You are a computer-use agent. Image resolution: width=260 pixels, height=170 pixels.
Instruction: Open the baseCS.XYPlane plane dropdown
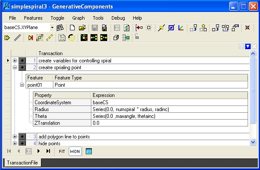point(52,27)
